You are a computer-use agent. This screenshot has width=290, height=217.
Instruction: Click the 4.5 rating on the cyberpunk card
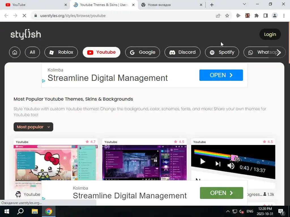(x=179, y=142)
